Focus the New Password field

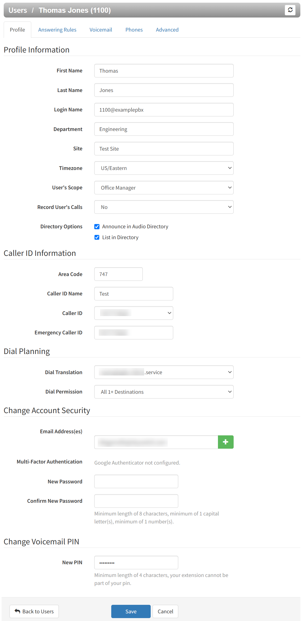[x=136, y=482]
